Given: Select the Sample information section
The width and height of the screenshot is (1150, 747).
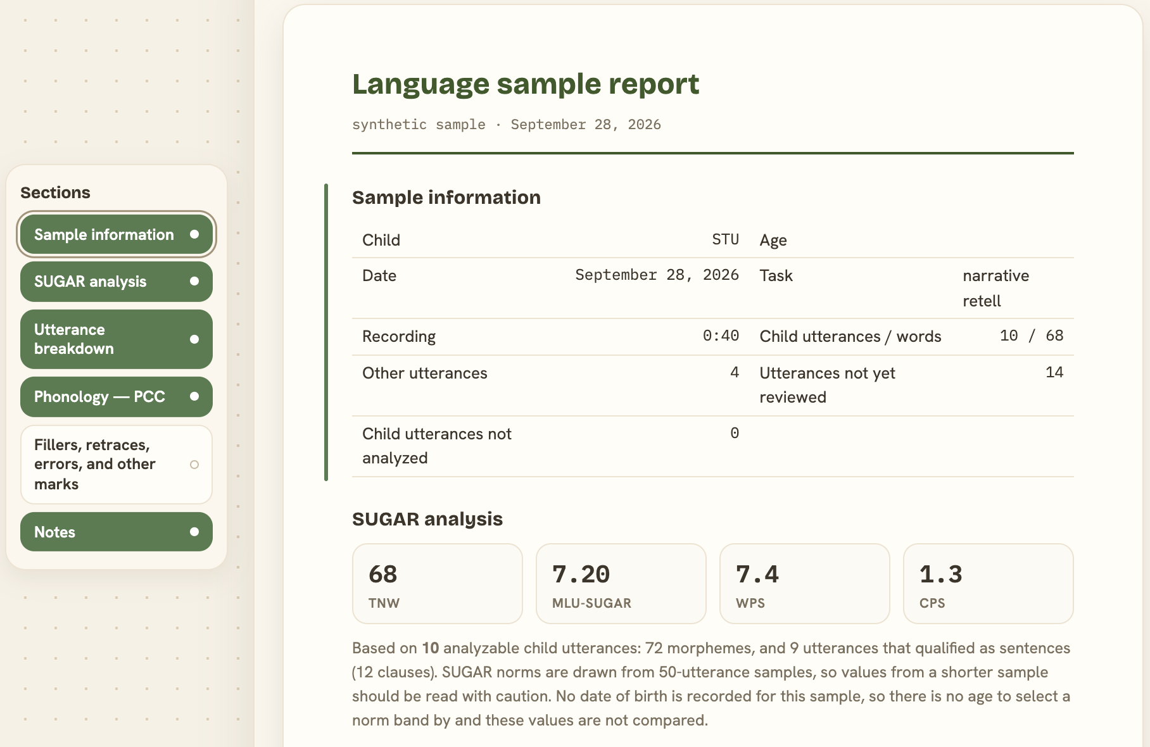Looking at the screenshot, I should coord(117,234).
